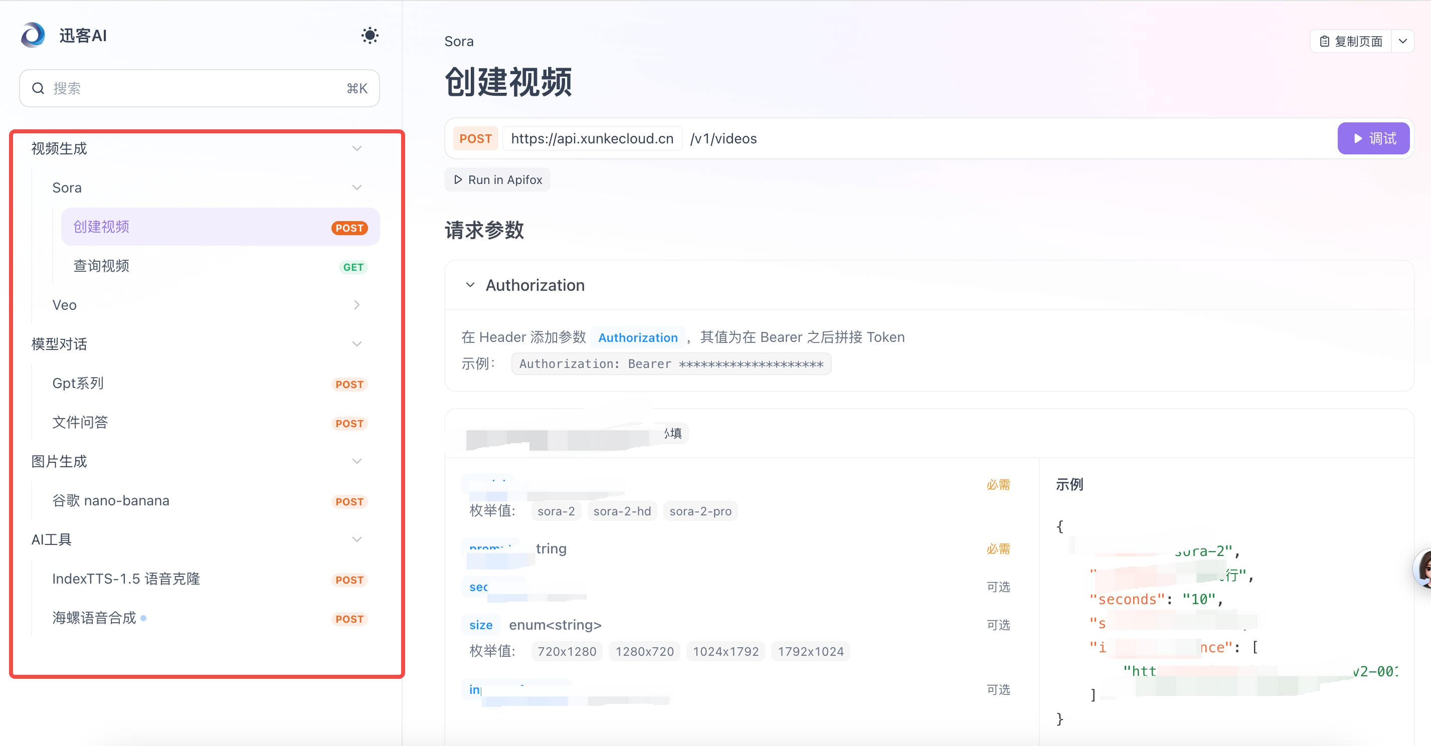Viewport: 1431px width, 746px height.
Task: Toggle the light/dark theme sun icon
Action: click(x=370, y=36)
